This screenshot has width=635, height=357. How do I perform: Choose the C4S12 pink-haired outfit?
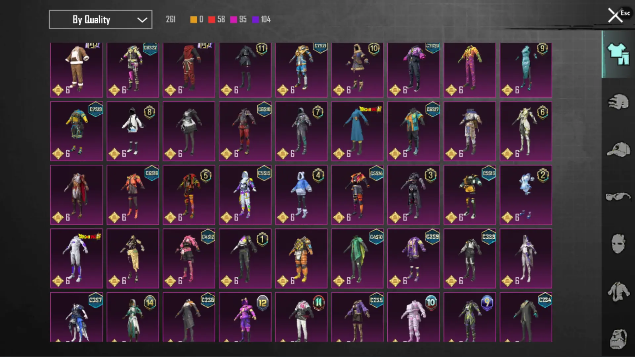tap(189, 258)
